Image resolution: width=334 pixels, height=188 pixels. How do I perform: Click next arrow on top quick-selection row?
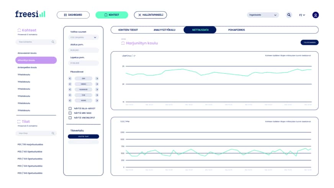pyautogui.click(x=97, y=79)
